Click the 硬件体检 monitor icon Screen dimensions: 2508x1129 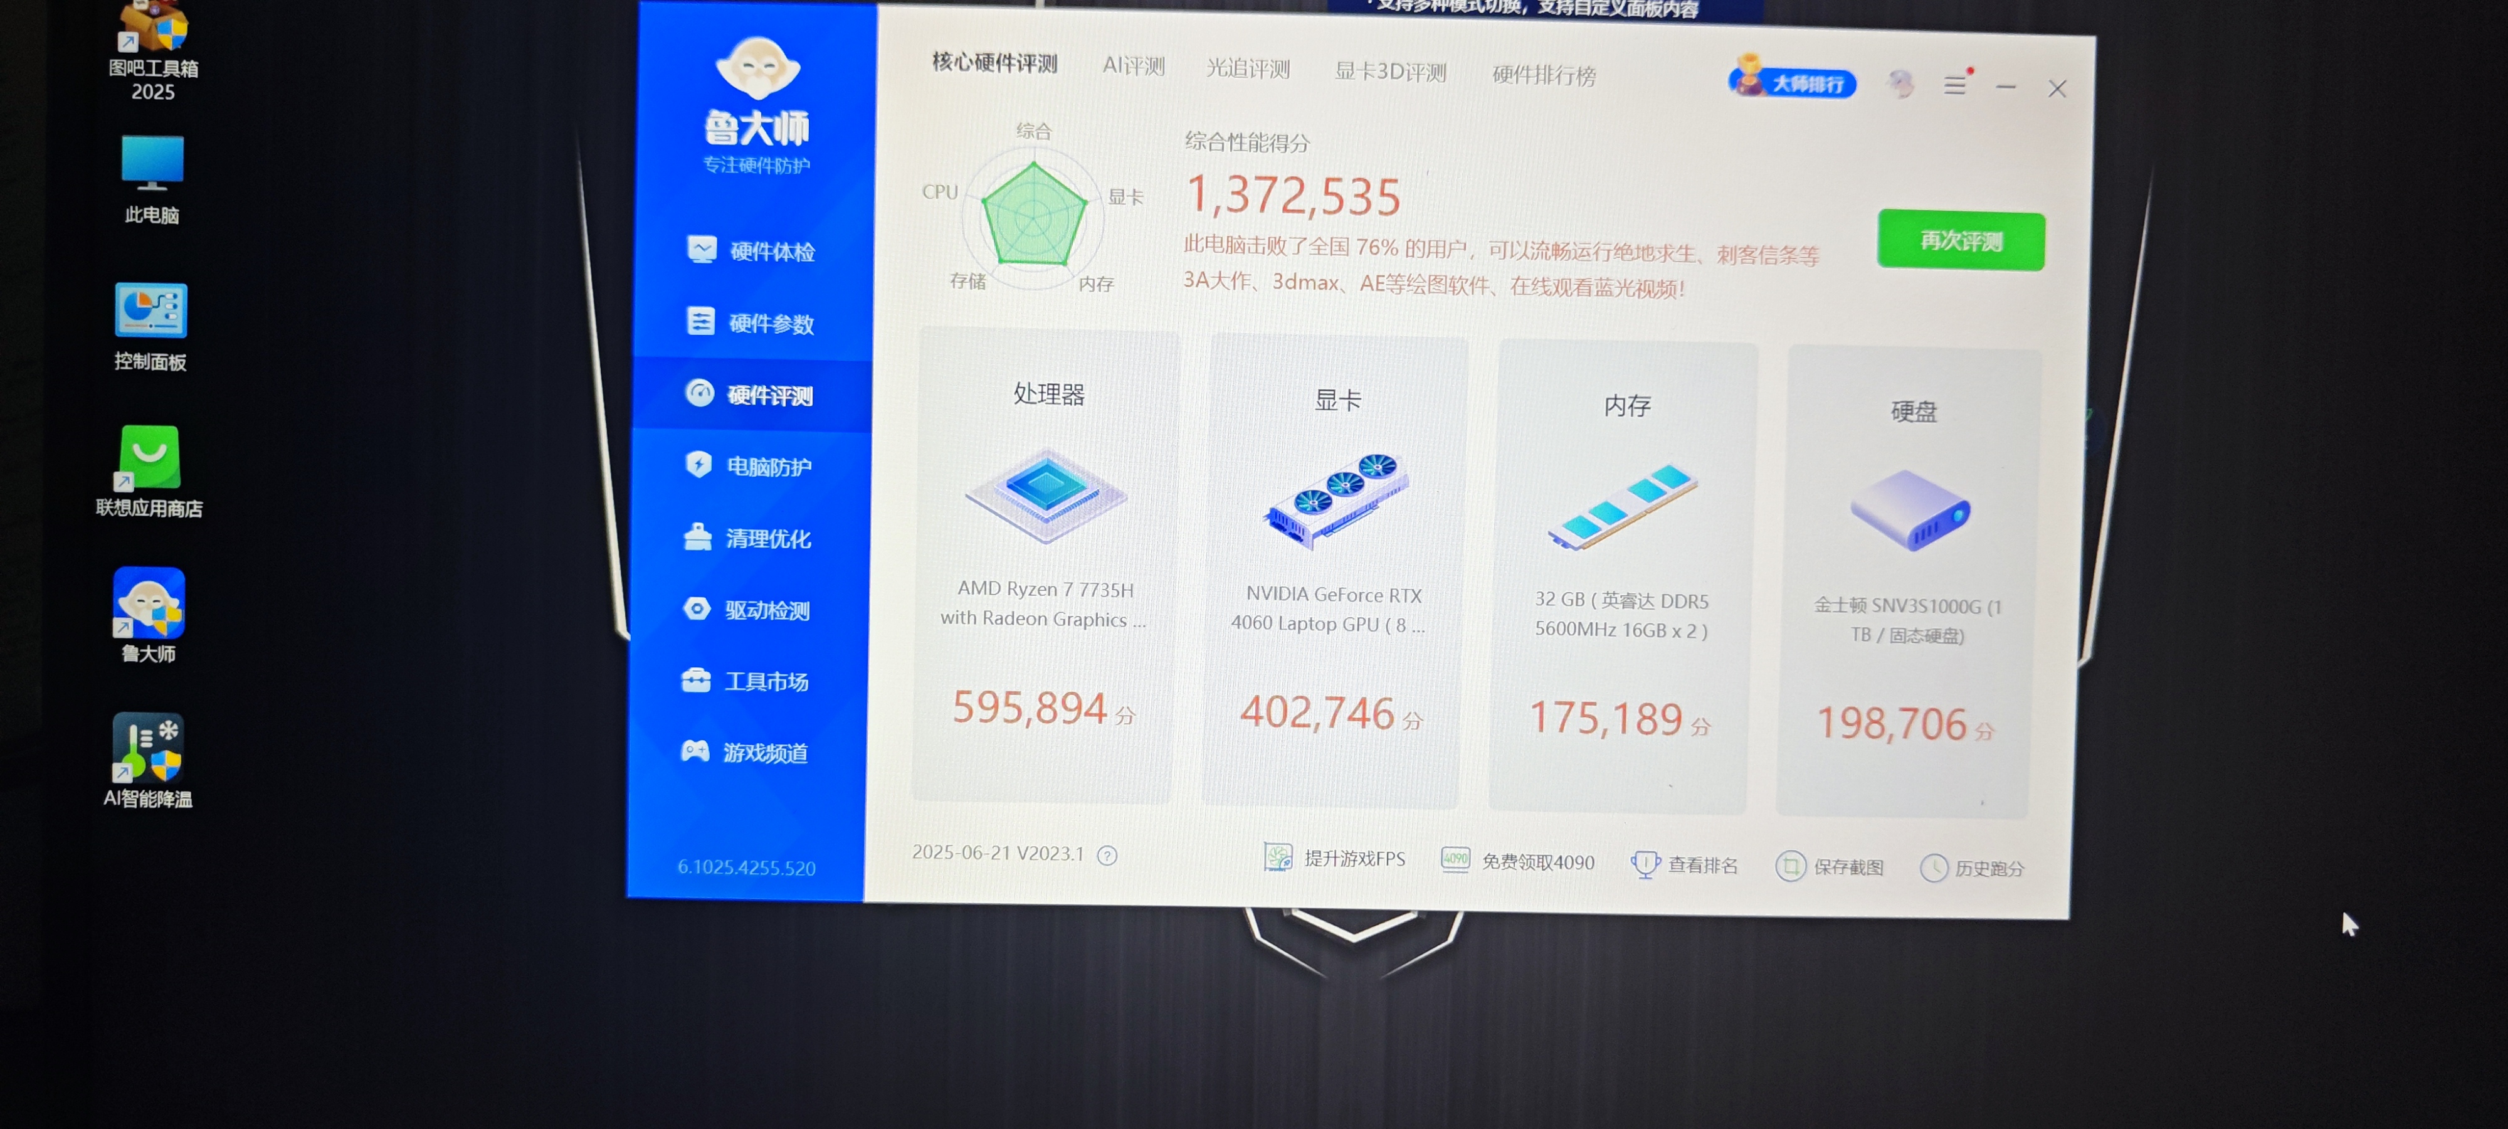pos(701,250)
